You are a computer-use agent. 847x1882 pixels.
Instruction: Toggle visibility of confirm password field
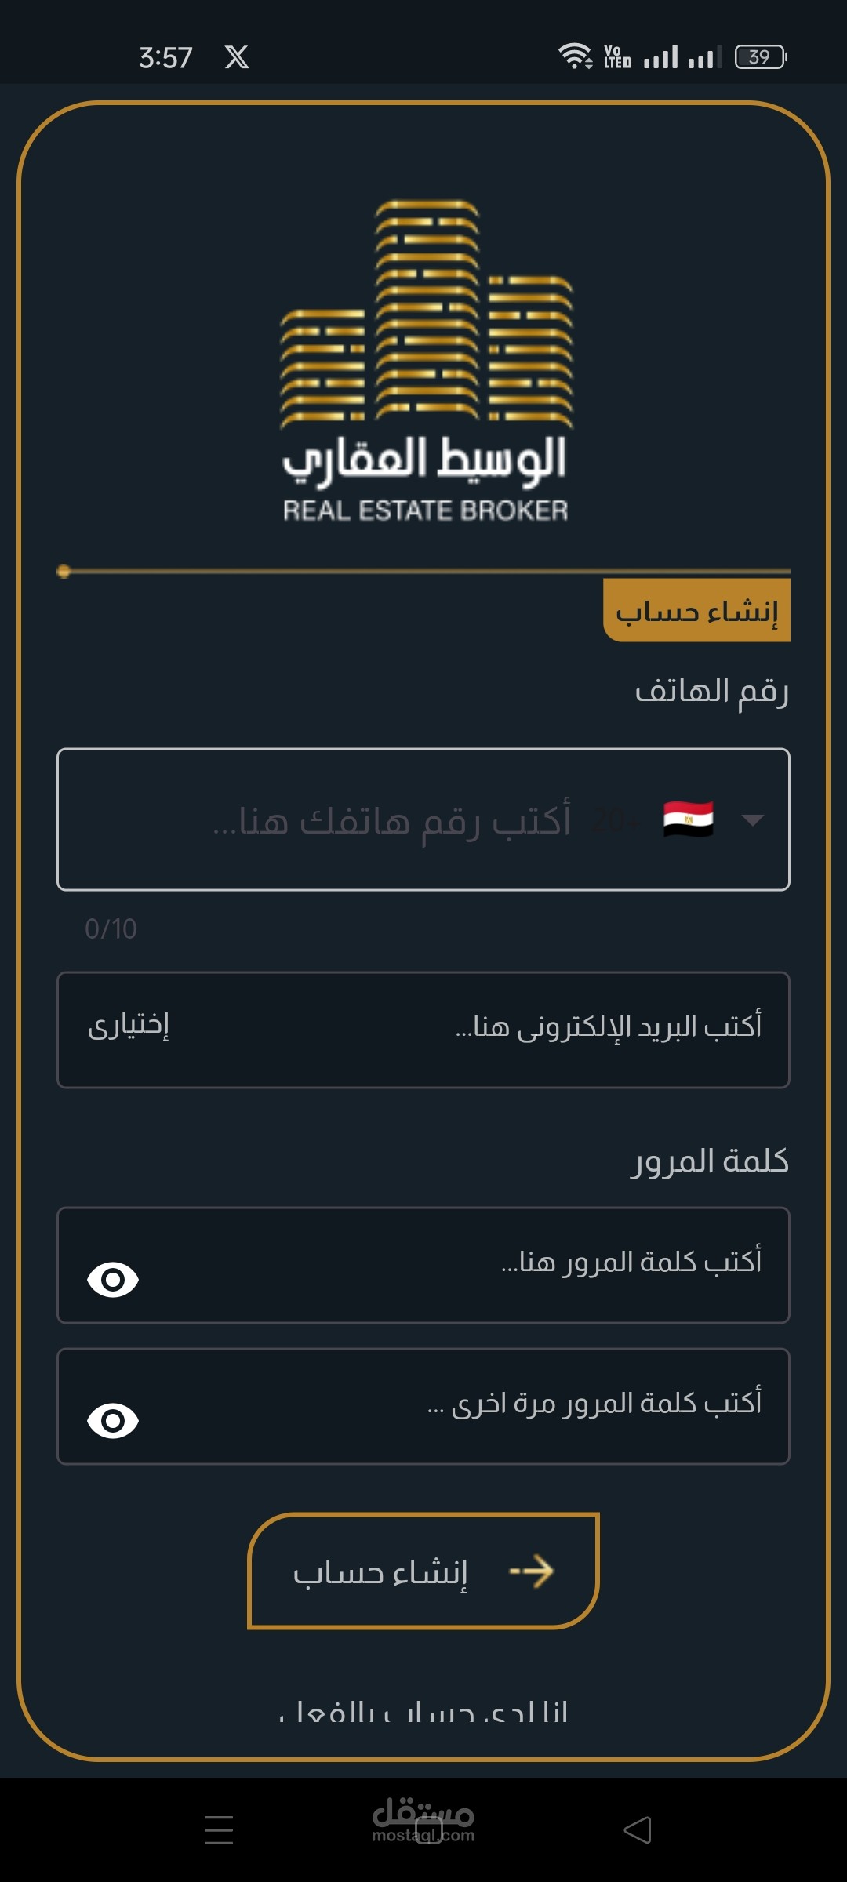(113, 1421)
